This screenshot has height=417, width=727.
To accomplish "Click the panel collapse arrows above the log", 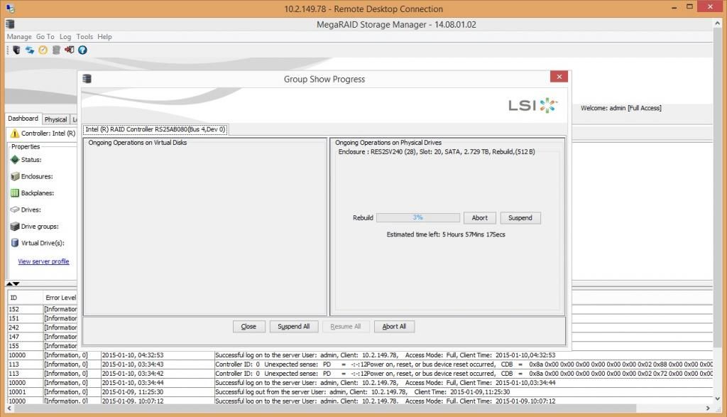I will [x=13, y=284].
